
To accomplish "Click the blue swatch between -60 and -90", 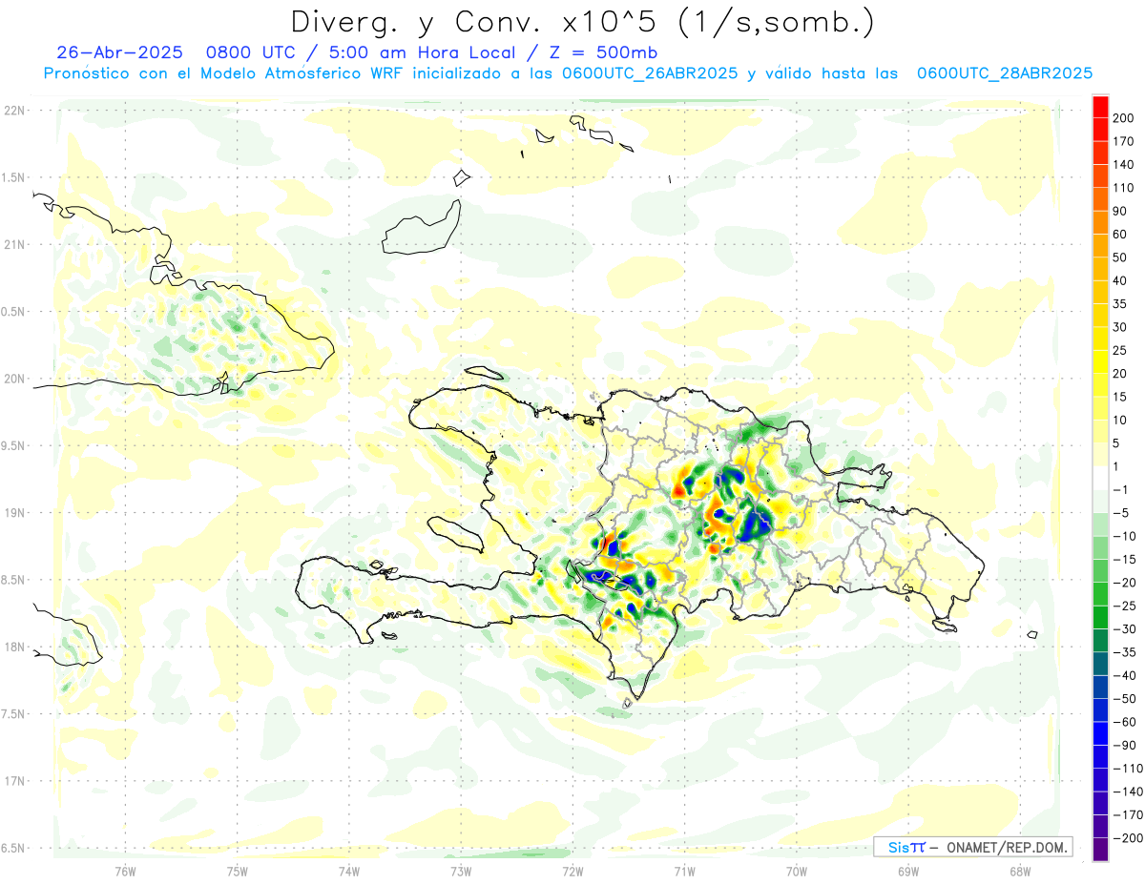I will 1100,733.
